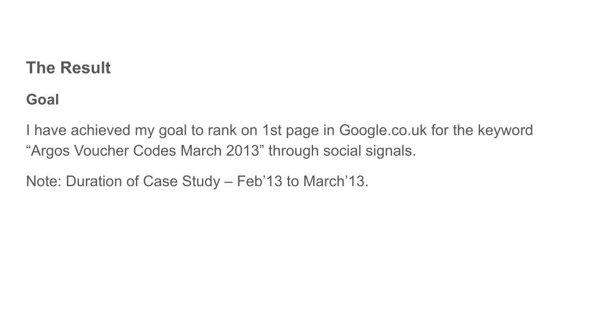This screenshot has width=598, height=336.
Task: Click "1st" in the goal sentence
Action: click(x=272, y=130)
